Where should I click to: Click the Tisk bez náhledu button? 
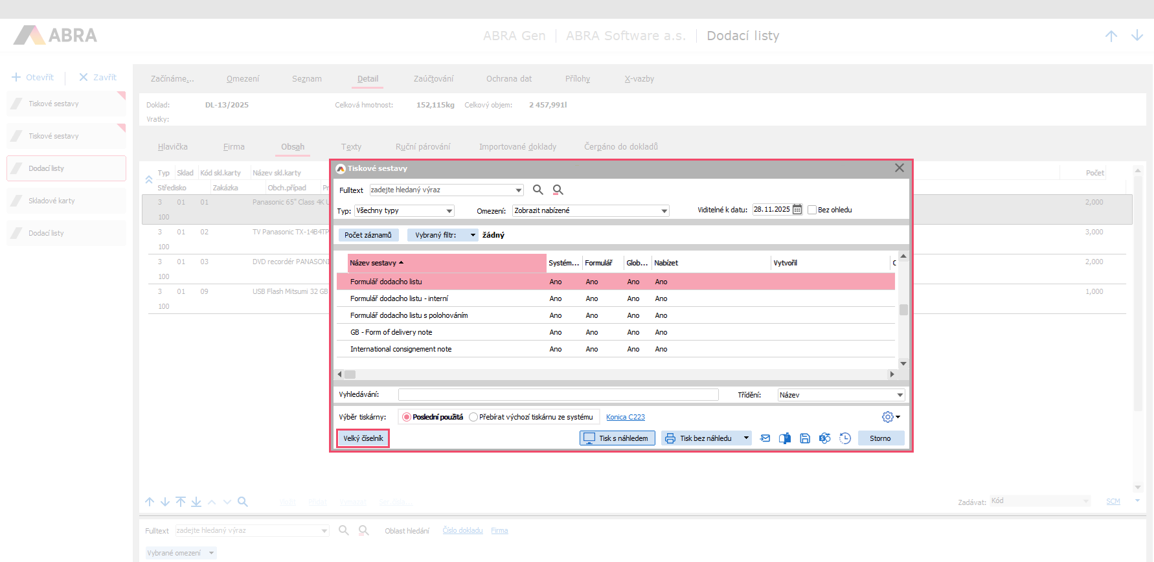tap(701, 438)
